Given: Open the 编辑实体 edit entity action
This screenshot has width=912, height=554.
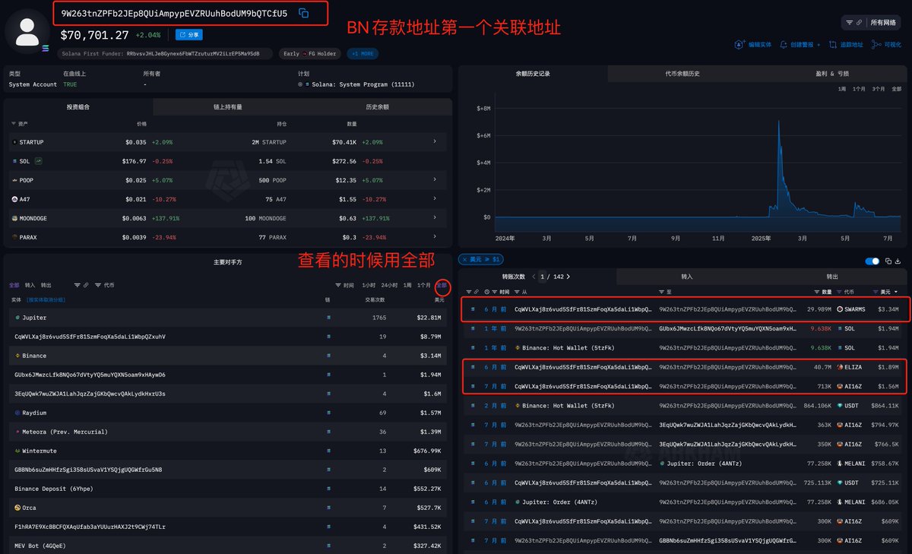Looking at the screenshot, I should coord(752,45).
